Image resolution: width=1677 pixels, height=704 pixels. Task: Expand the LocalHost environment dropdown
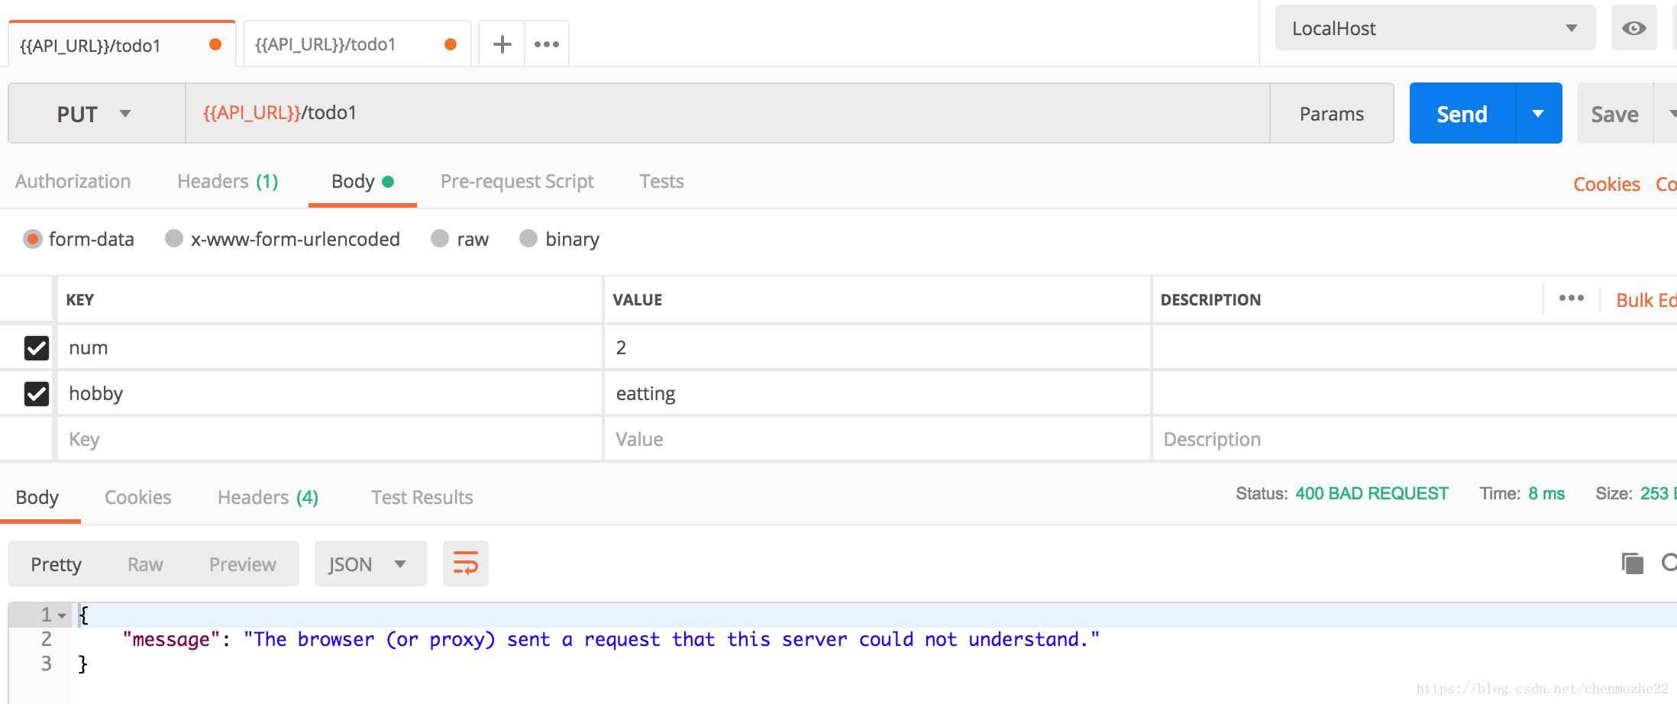(x=1434, y=28)
